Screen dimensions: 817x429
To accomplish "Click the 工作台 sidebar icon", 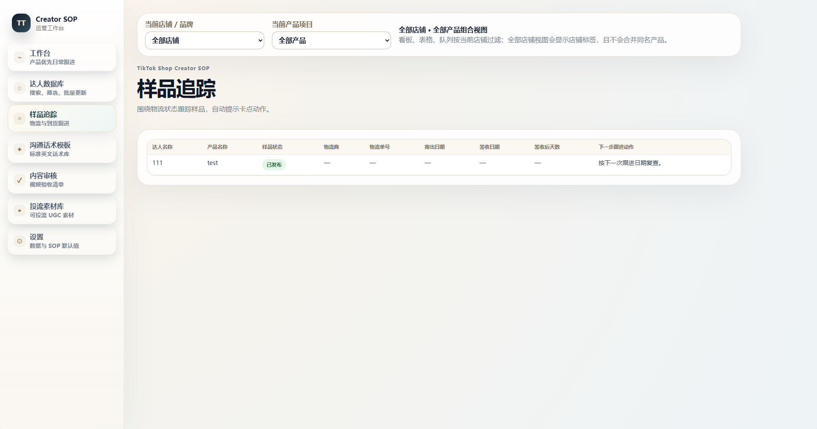I will coord(20,57).
